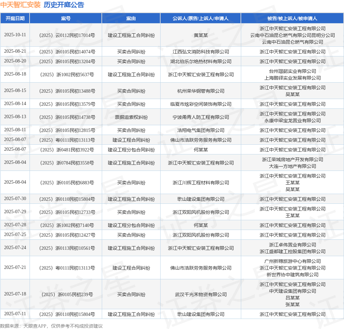Click defendant 广州新穗旅游中心有限公司
344x329 pixels.
[293, 261]
